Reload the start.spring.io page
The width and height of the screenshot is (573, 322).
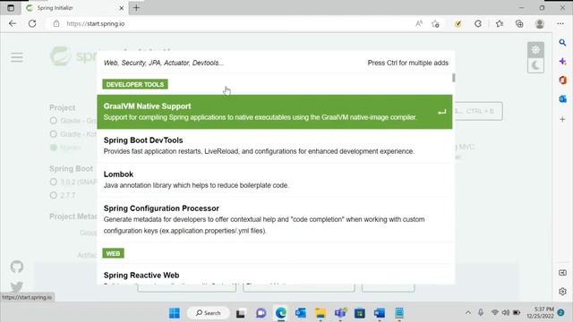click(x=32, y=24)
